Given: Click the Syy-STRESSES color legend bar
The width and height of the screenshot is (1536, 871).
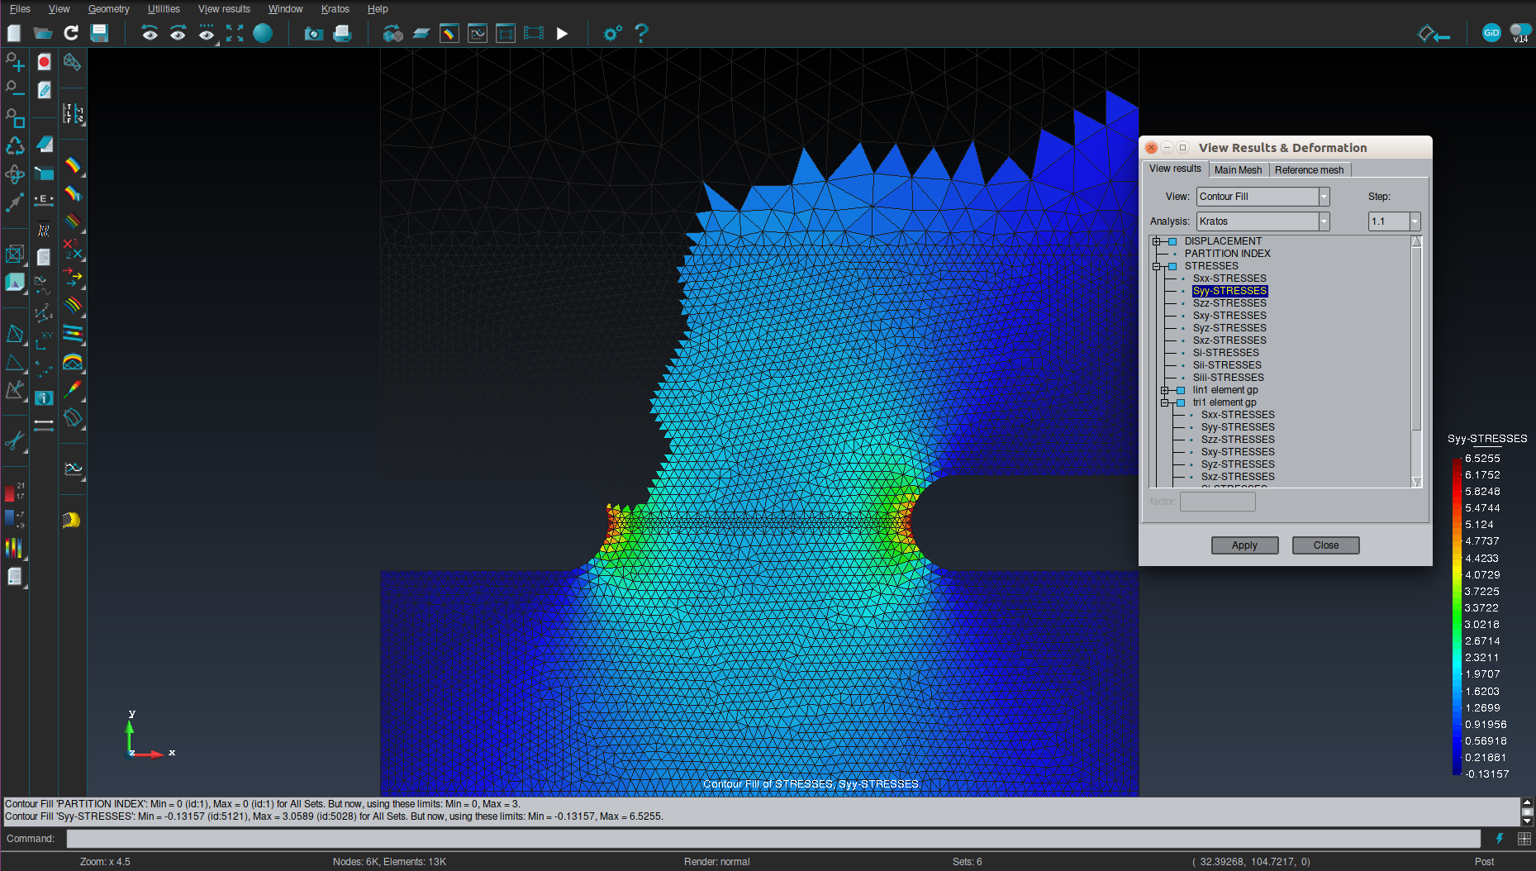Looking at the screenshot, I should coord(1457,616).
